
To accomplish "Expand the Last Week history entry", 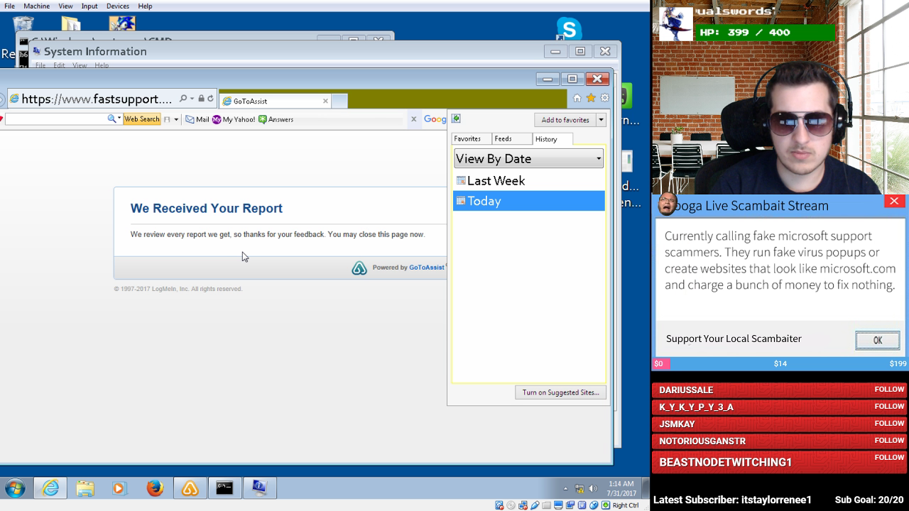I will 528,180.
